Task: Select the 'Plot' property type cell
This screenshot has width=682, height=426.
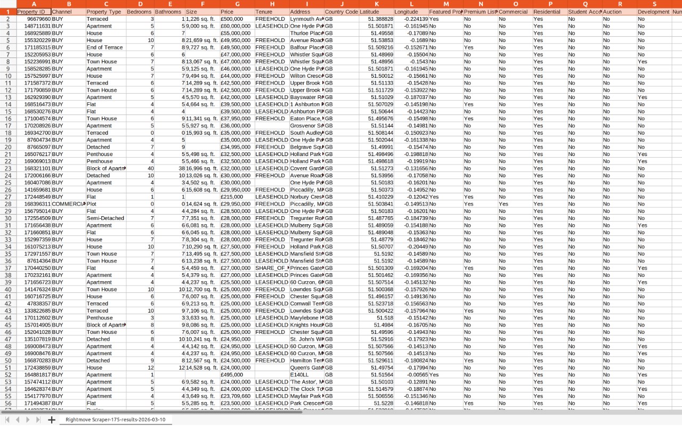Action: coord(105,204)
